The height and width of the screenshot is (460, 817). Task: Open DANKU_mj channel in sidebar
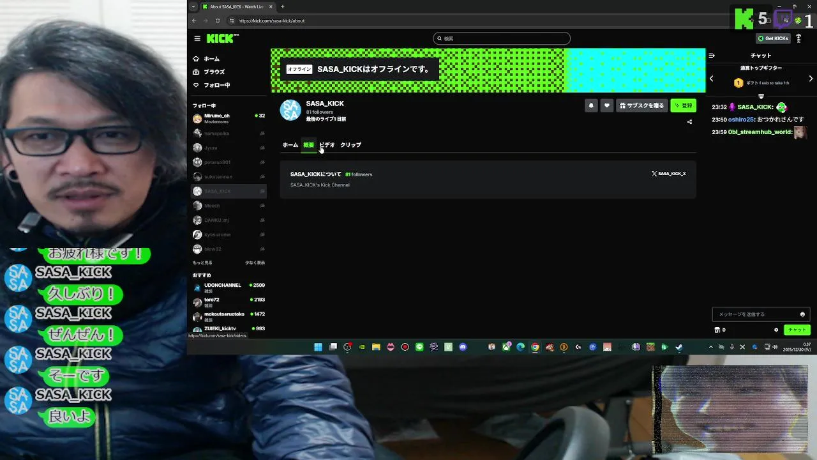click(229, 220)
